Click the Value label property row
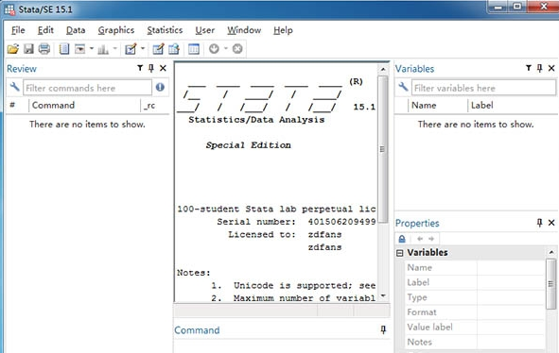The height and width of the screenshot is (353, 559). pos(475,328)
